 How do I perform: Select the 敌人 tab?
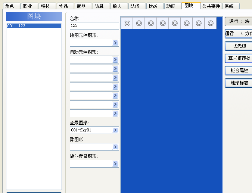119,6
